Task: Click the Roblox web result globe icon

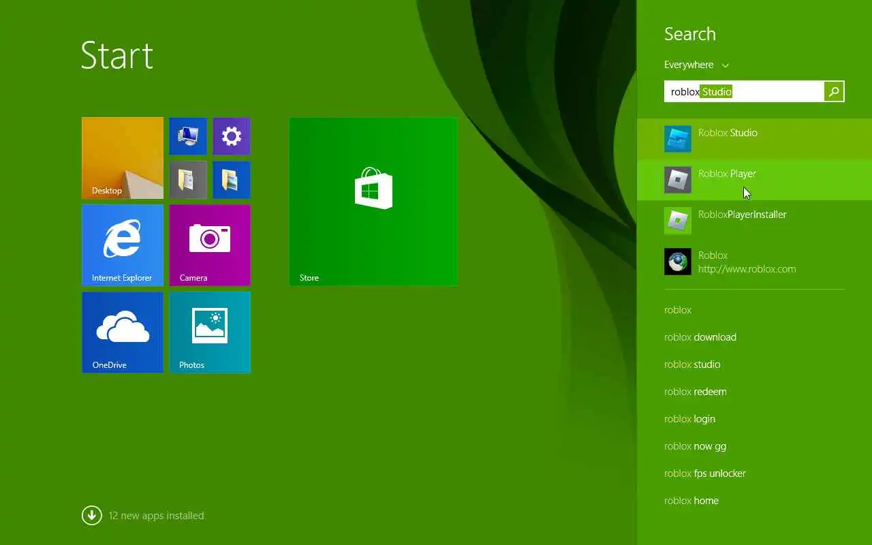Action: [x=678, y=262]
